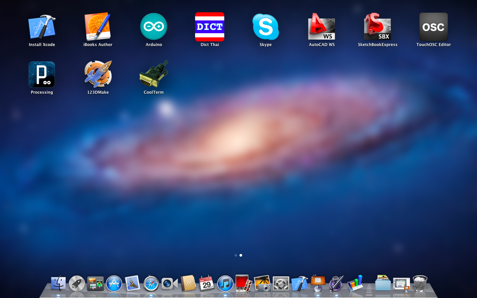The width and height of the screenshot is (477, 298).
Task: Launch iTunes from the Dock
Action: [225, 284]
